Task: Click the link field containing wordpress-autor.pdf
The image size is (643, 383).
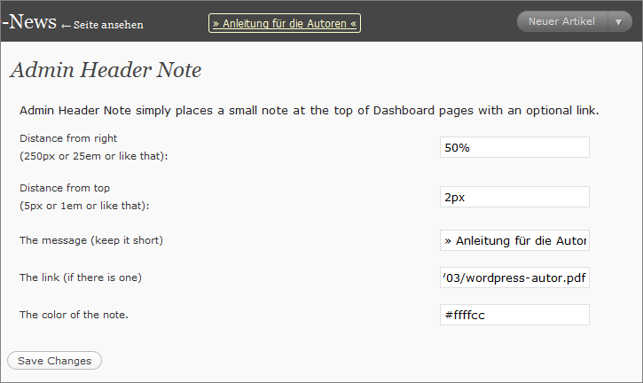Action: pos(514,277)
